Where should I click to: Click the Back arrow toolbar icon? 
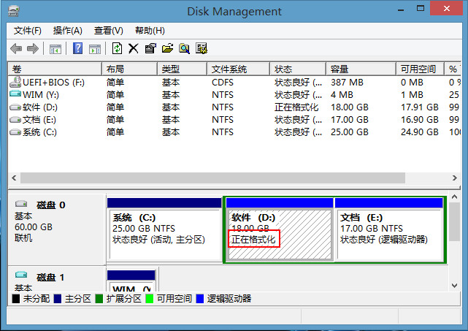coord(16,48)
